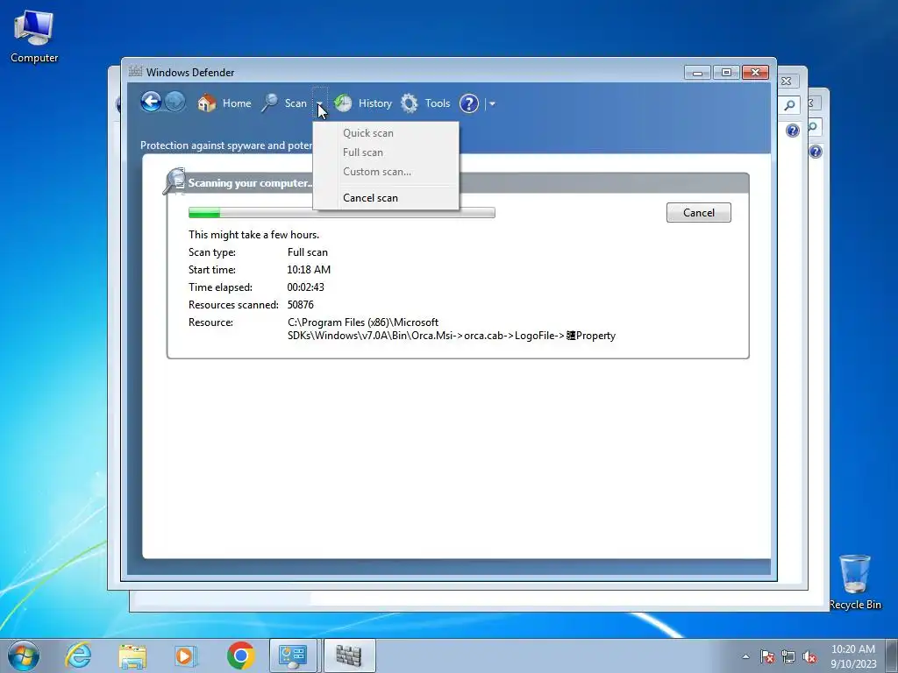Open Windows Explorer folder on taskbar

click(132, 655)
